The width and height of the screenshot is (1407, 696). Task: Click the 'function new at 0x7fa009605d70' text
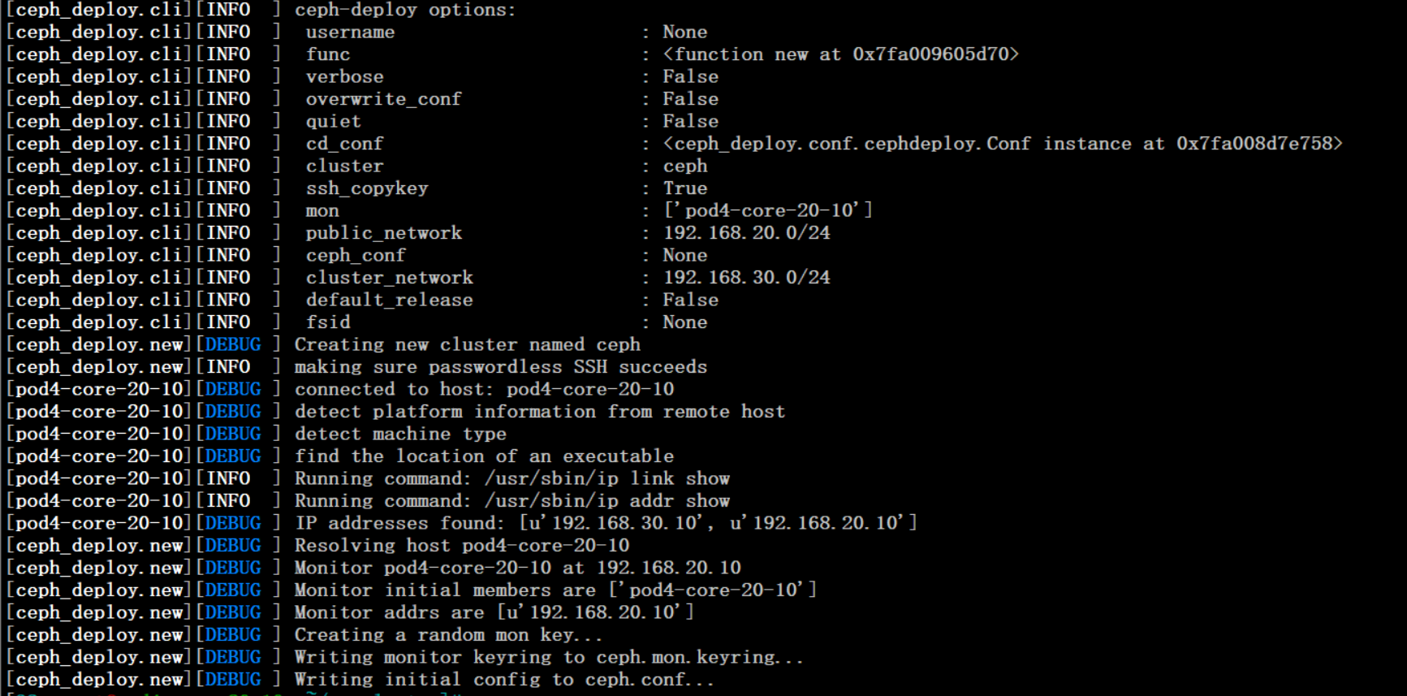point(840,54)
